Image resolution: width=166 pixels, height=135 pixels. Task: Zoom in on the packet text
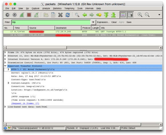click(x=140, y=15)
